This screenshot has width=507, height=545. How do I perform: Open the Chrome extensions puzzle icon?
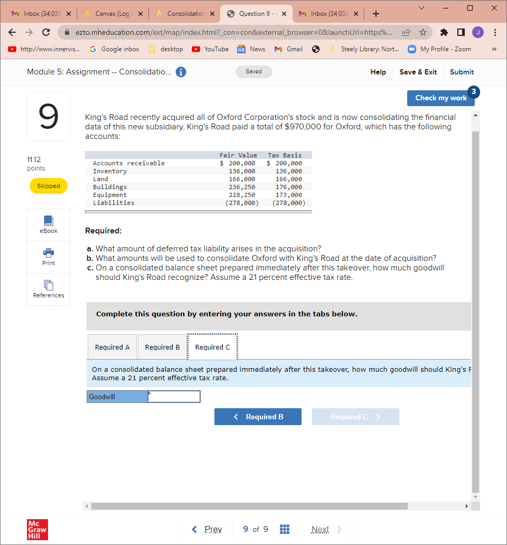point(444,32)
